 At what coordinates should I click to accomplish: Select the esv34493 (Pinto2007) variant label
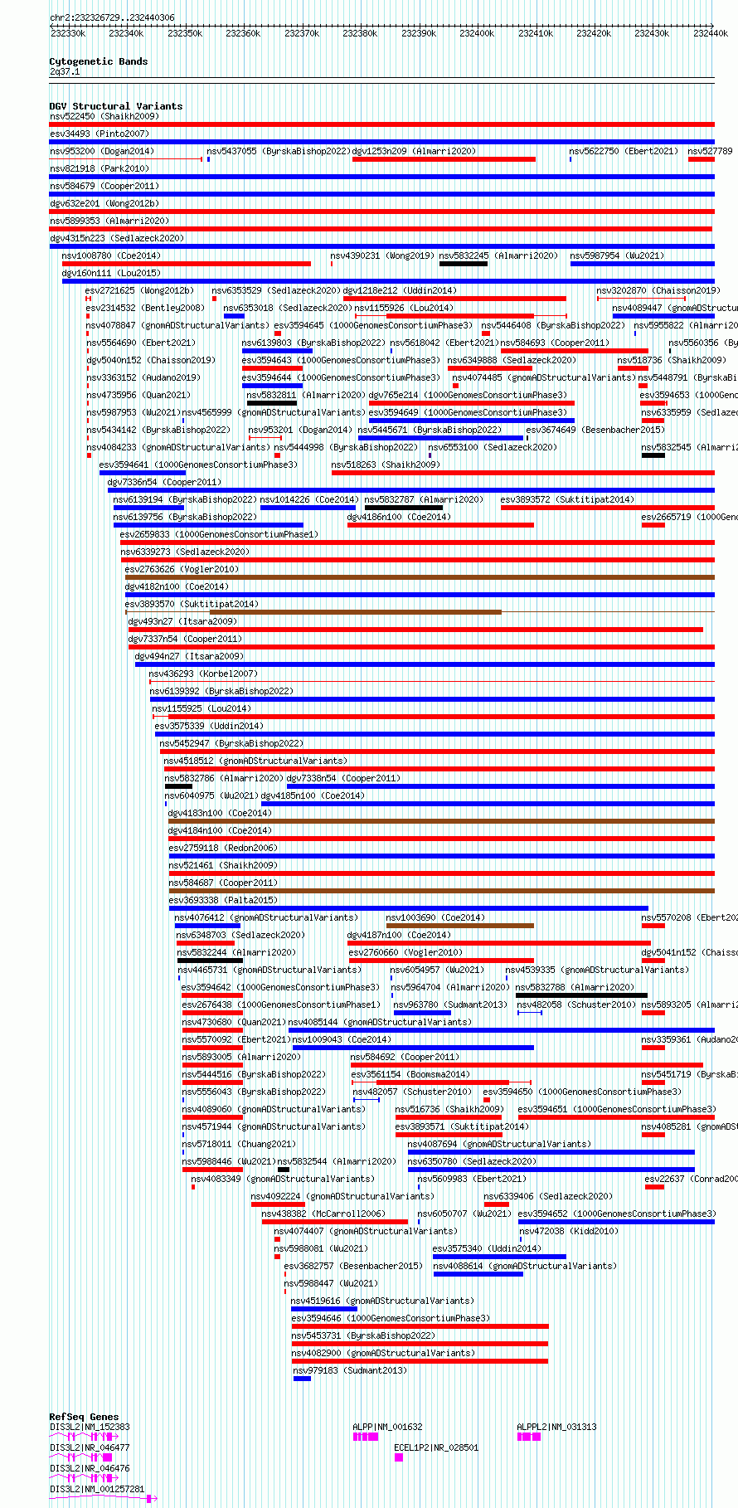click(x=100, y=134)
